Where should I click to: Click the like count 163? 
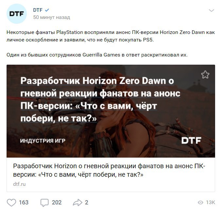tap(24, 202)
